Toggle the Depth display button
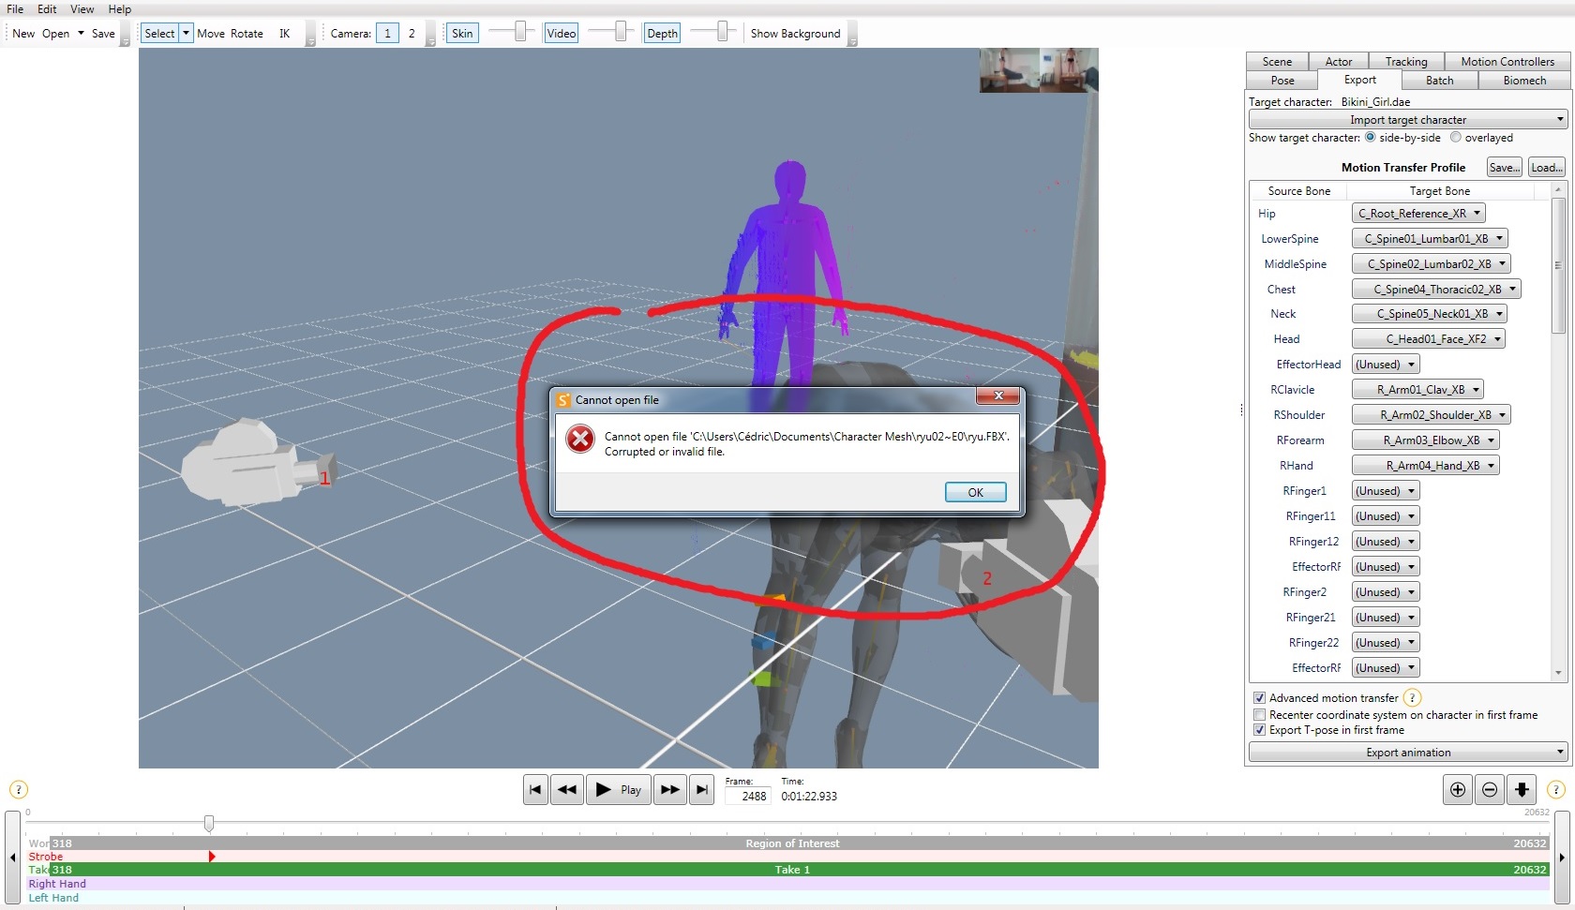The width and height of the screenshot is (1575, 910). pos(662,34)
